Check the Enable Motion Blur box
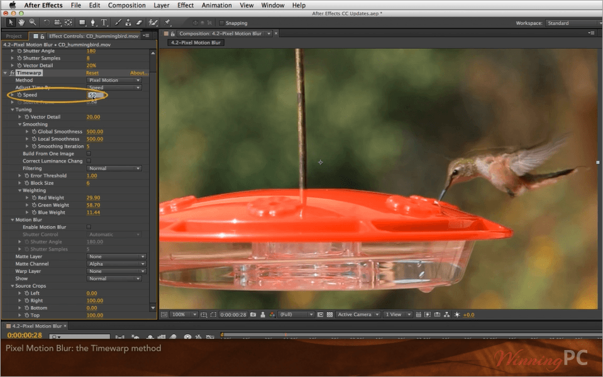Image resolution: width=603 pixels, height=377 pixels. tap(89, 226)
